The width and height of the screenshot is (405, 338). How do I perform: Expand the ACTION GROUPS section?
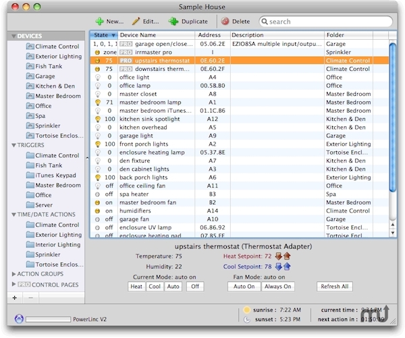[13, 274]
